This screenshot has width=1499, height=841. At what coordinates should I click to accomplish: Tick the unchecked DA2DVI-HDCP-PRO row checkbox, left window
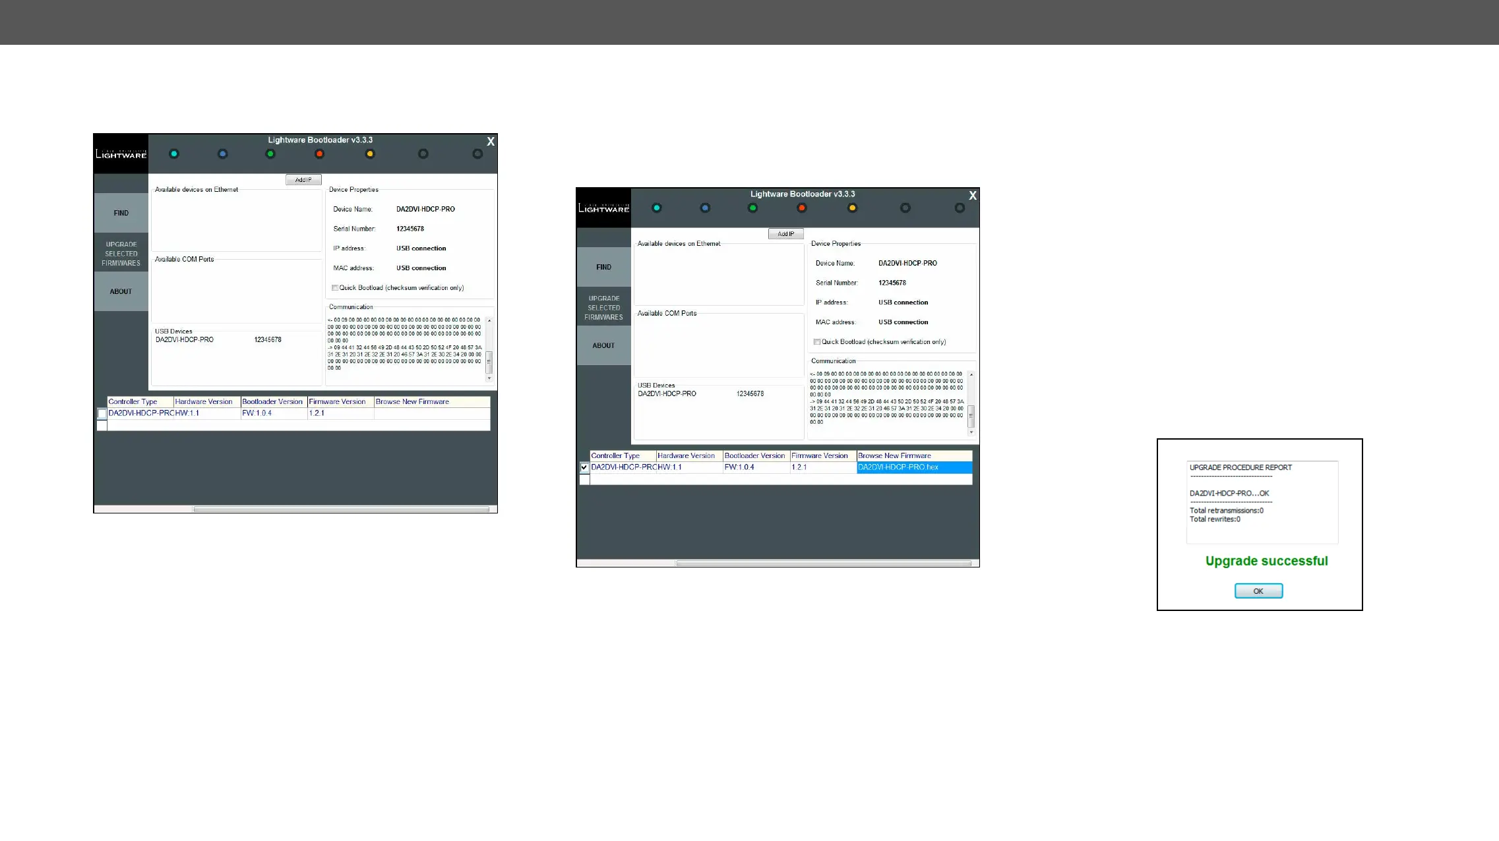102,414
